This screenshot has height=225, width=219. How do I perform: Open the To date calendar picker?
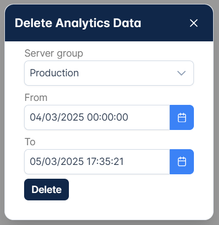pyautogui.click(x=182, y=161)
